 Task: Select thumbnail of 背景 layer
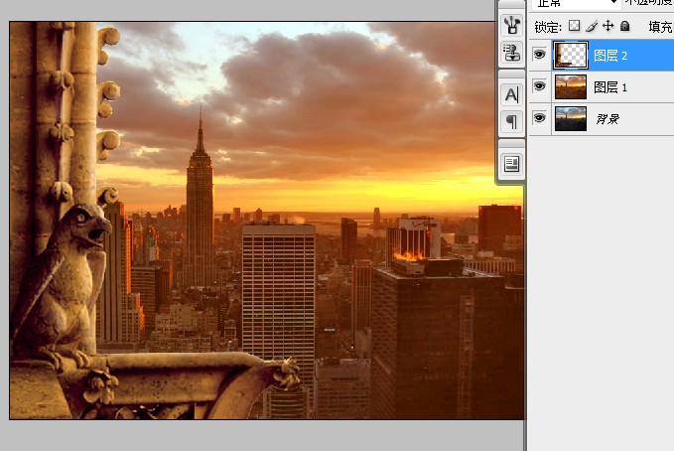(x=571, y=119)
